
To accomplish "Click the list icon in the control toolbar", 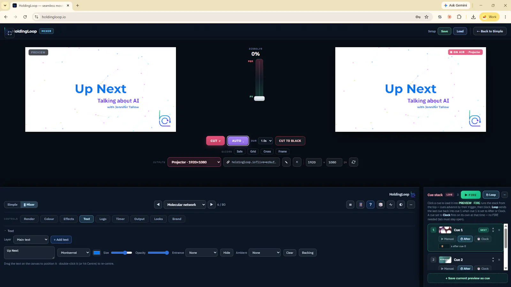I will click(x=350, y=204).
